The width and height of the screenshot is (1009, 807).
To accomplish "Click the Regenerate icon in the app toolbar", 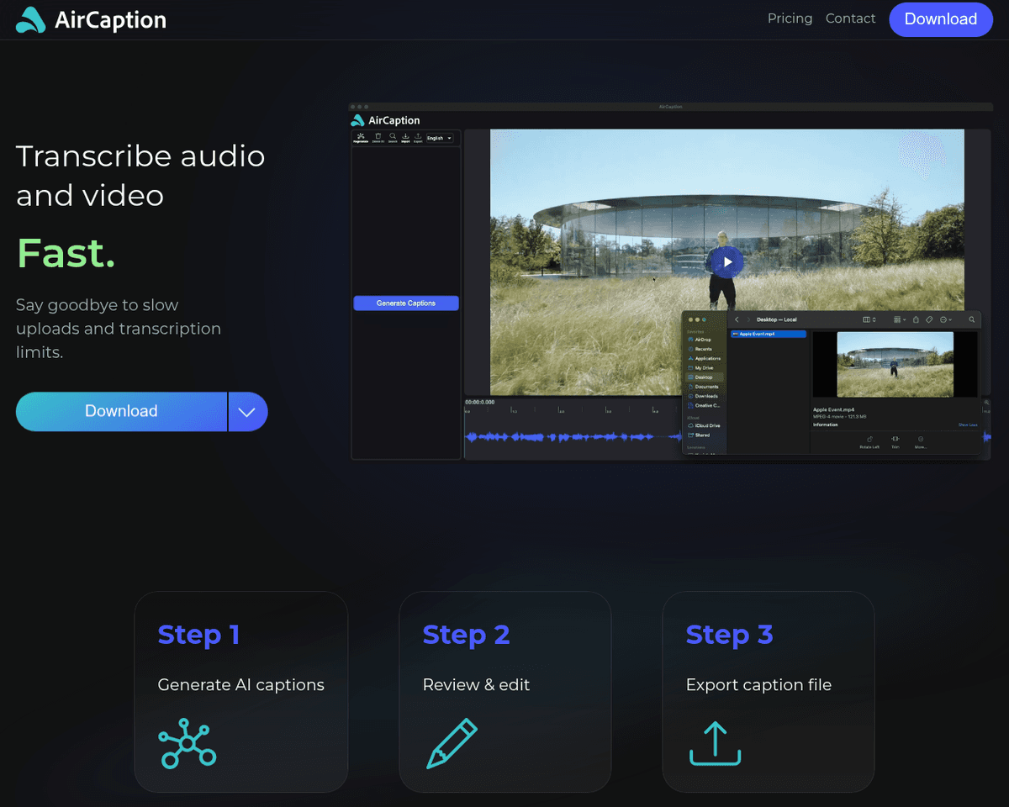I will [x=361, y=138].
